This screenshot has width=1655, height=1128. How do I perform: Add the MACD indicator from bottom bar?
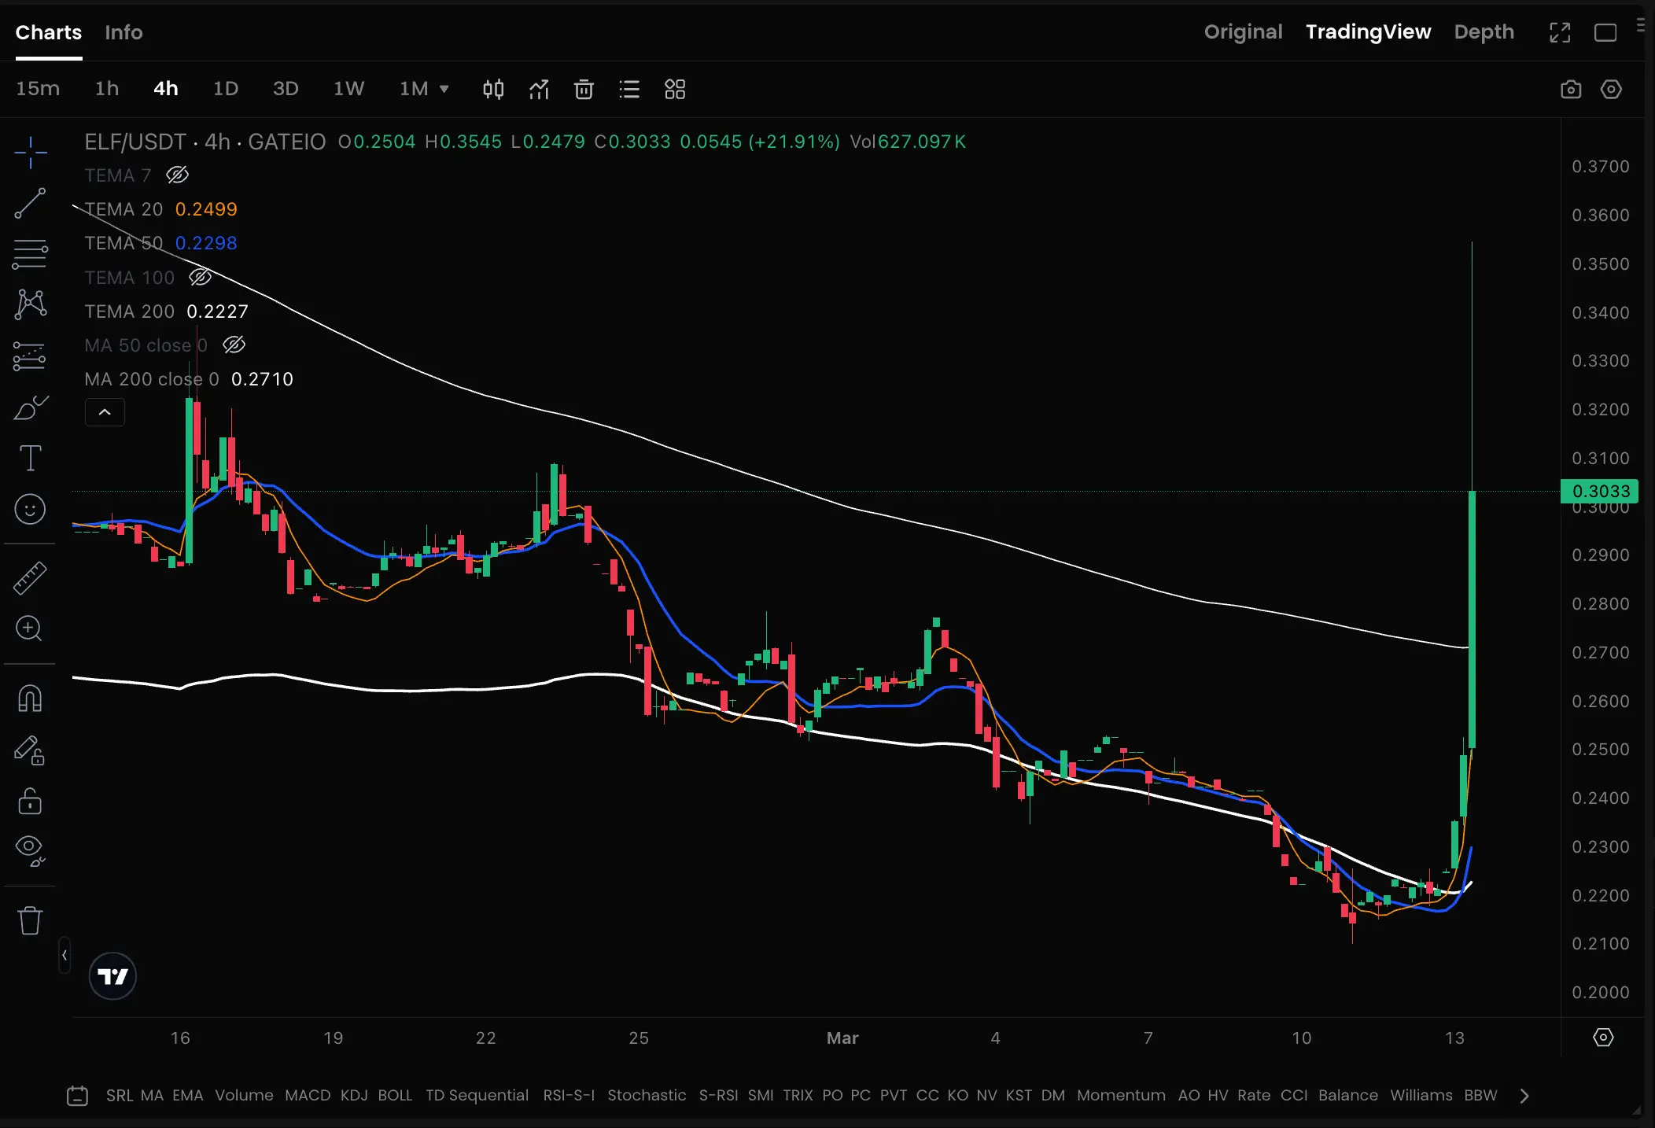pyautogui.click(x=308, y=1095)
